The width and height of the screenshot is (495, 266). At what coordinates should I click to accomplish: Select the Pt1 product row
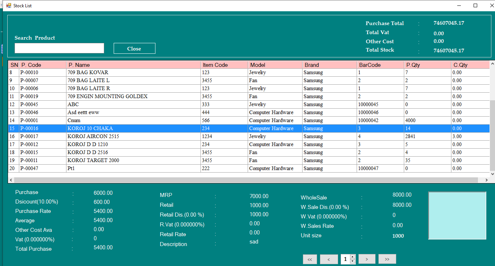(109, 168)
